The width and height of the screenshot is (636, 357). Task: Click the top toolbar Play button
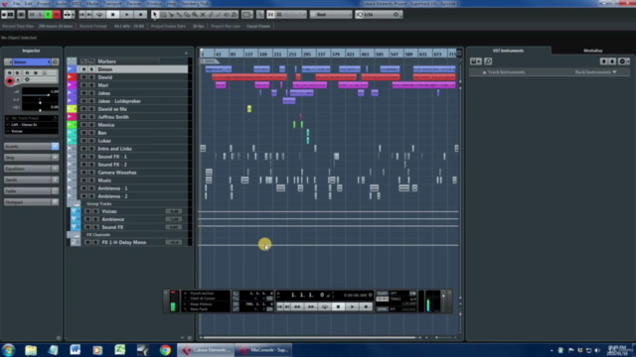coord(126,15)
